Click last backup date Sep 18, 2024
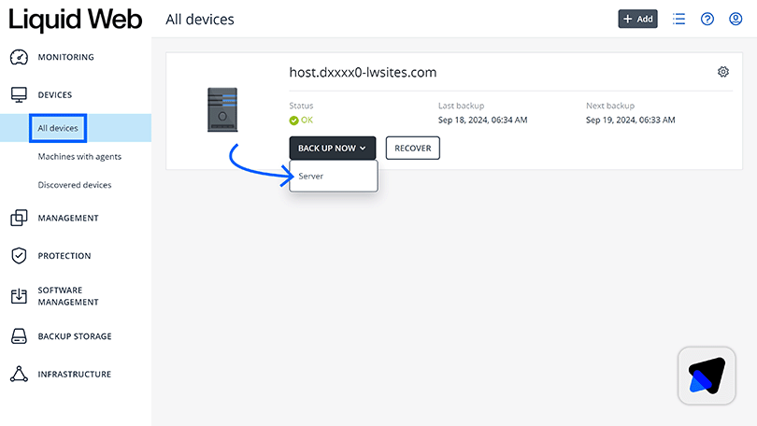This screenshot has width=757, height=426. [x=483, y=120]
